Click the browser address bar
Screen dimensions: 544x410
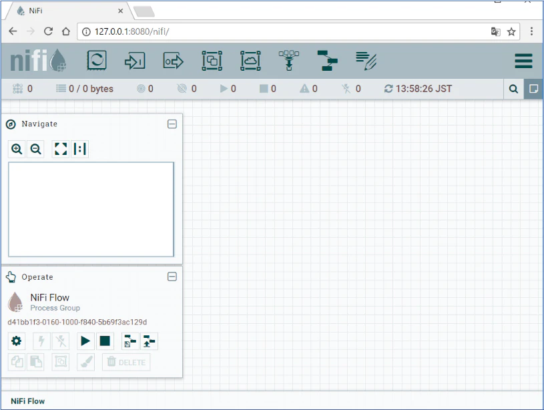pyautogui.click(x=298, y=31)
